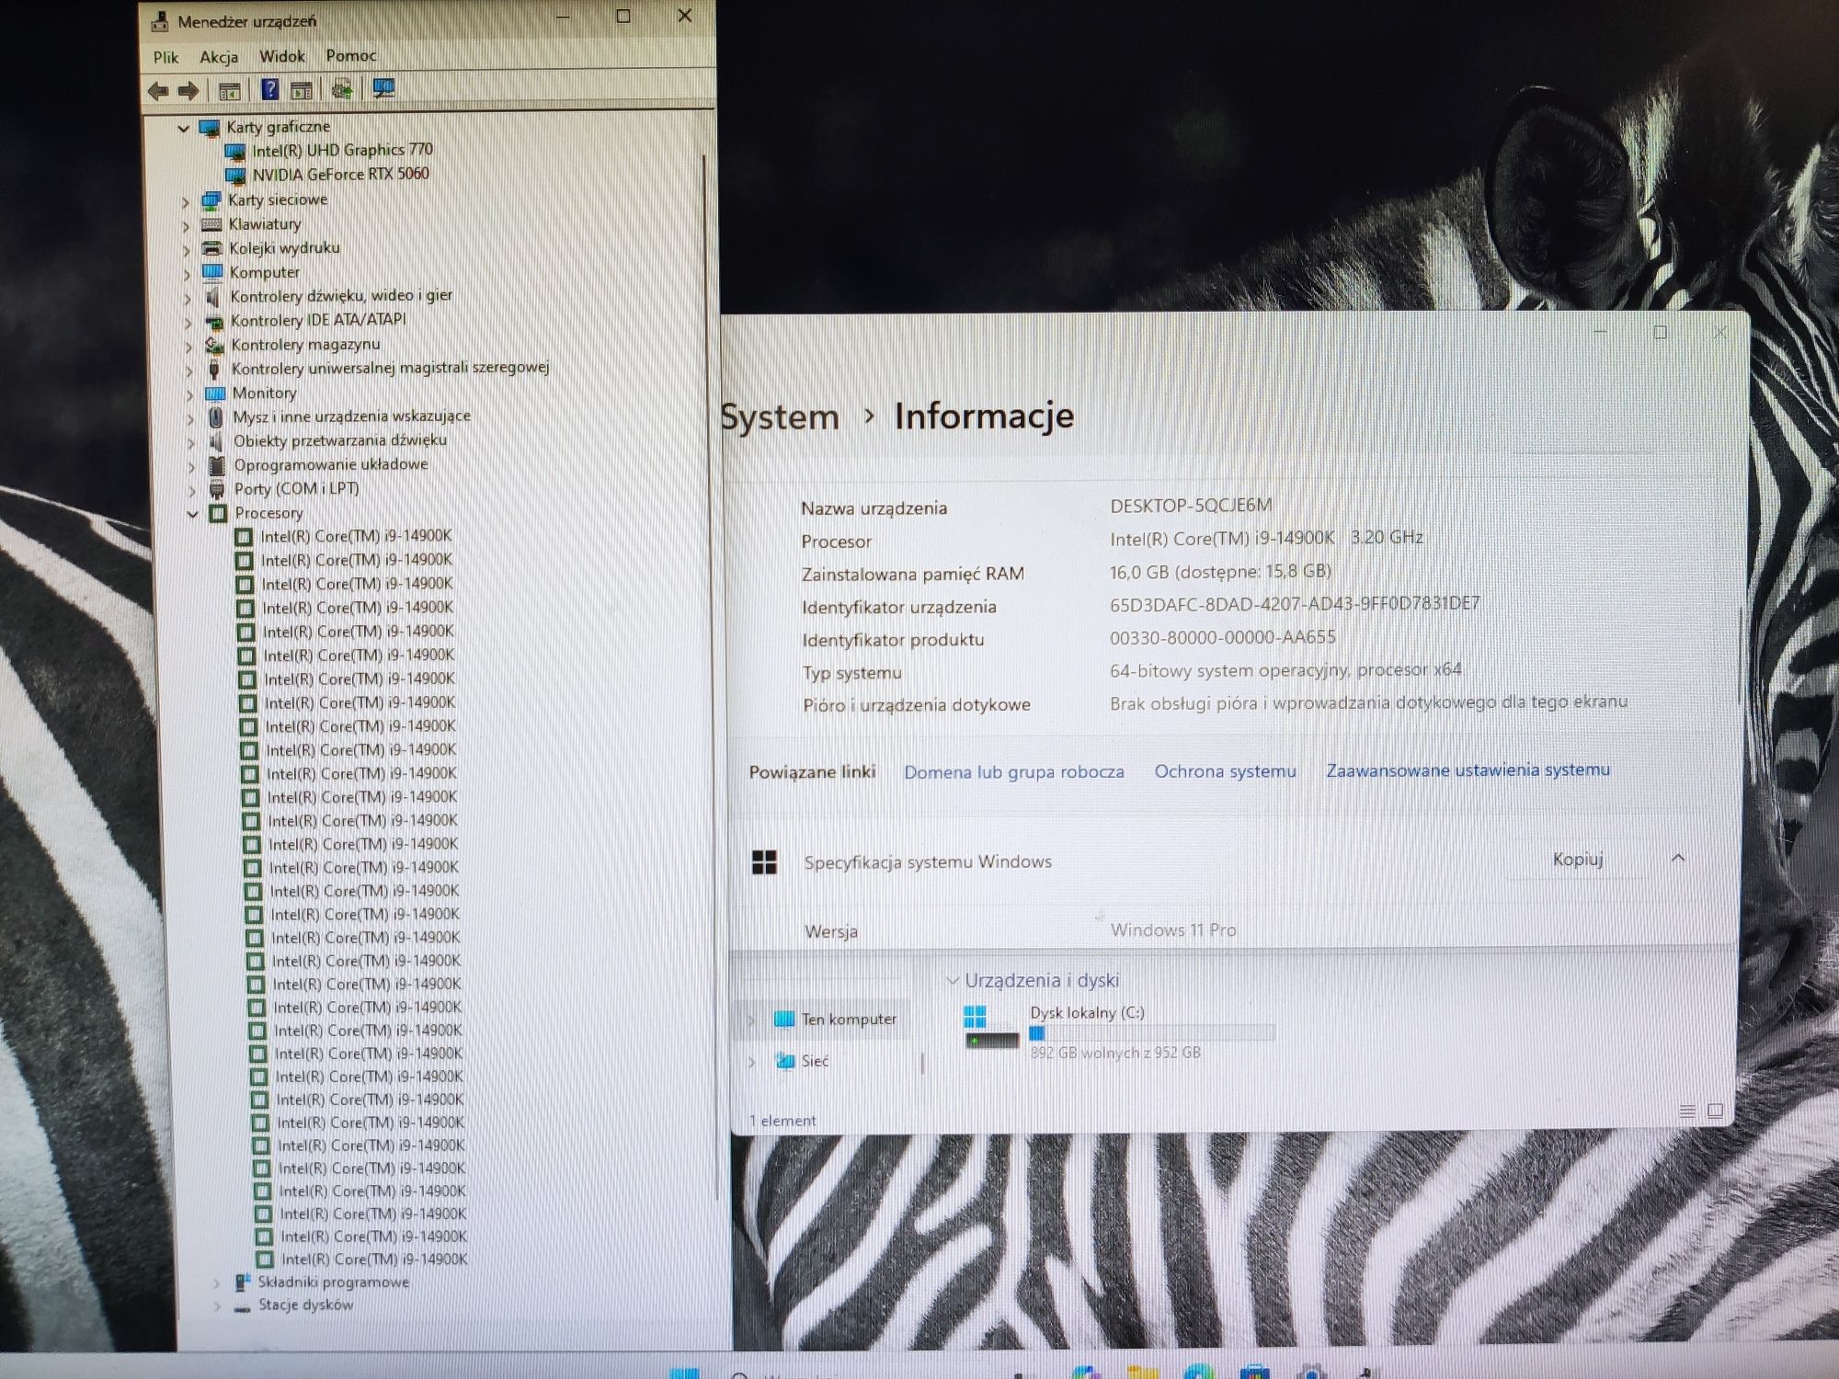Click the Składniki programowe icon
Image resolution: width=1839 pixels, height=1379 pixels.
coord(243,1282)
